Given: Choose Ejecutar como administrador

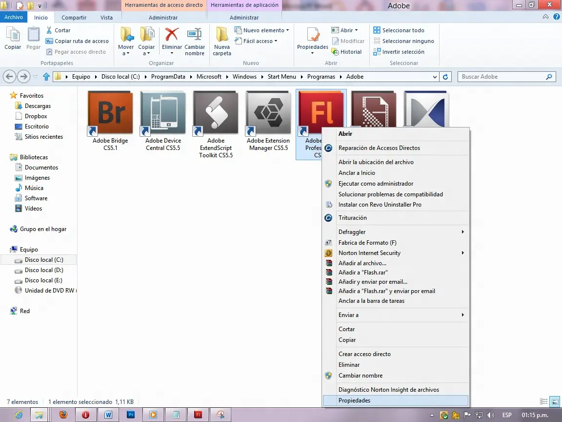Looking at the screenshot, I should click(x=396, y=184).
